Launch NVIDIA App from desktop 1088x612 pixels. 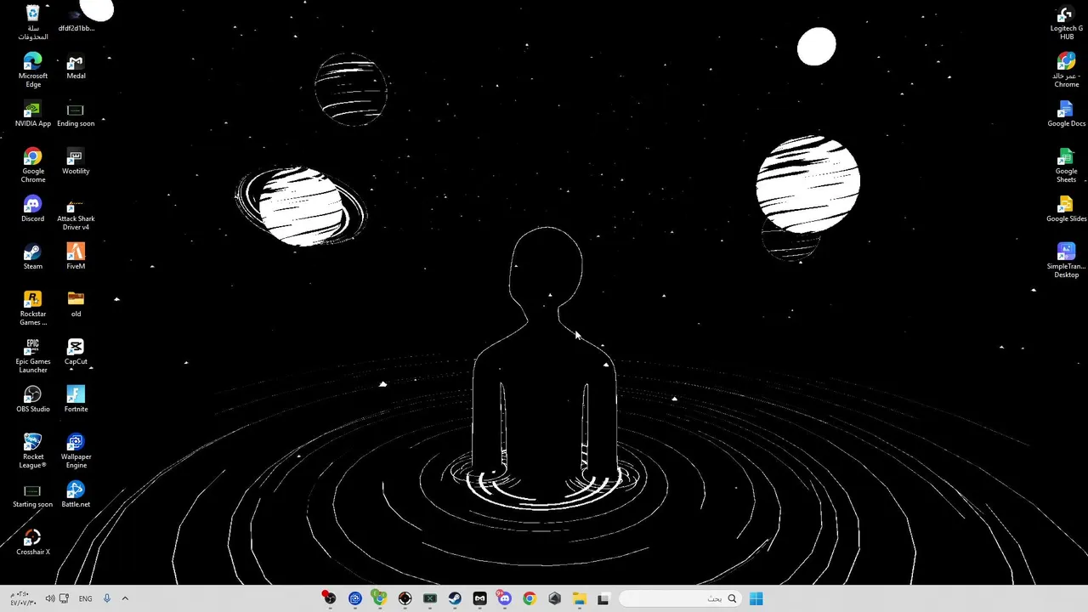coord(32,115)
